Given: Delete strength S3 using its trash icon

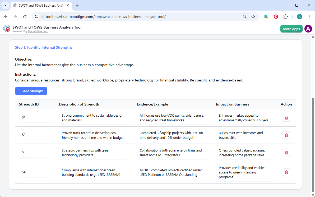Looking at the screenshot, I should pos(286,152).
